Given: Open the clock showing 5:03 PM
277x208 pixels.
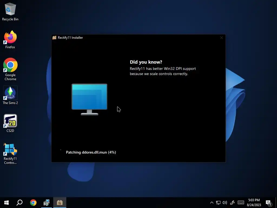Looking at the screenshot, I should (x=254, y=203).
